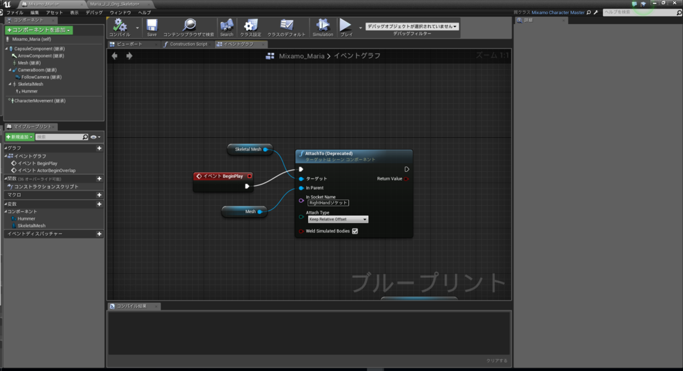The image size is (683, 371).
Task: Open Mixamo Character Master parent class link
Action: click(x=558, y=13)
